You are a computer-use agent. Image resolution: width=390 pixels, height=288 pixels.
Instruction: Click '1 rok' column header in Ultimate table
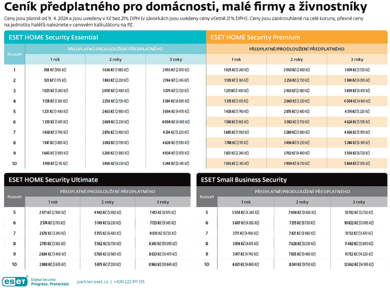coord(53,202)
